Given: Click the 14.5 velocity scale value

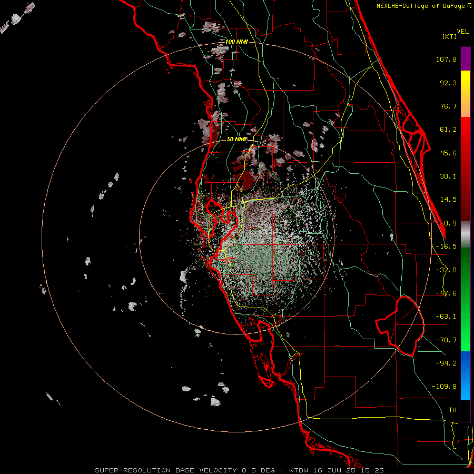Looking at the screenshot, I should 448,200.
